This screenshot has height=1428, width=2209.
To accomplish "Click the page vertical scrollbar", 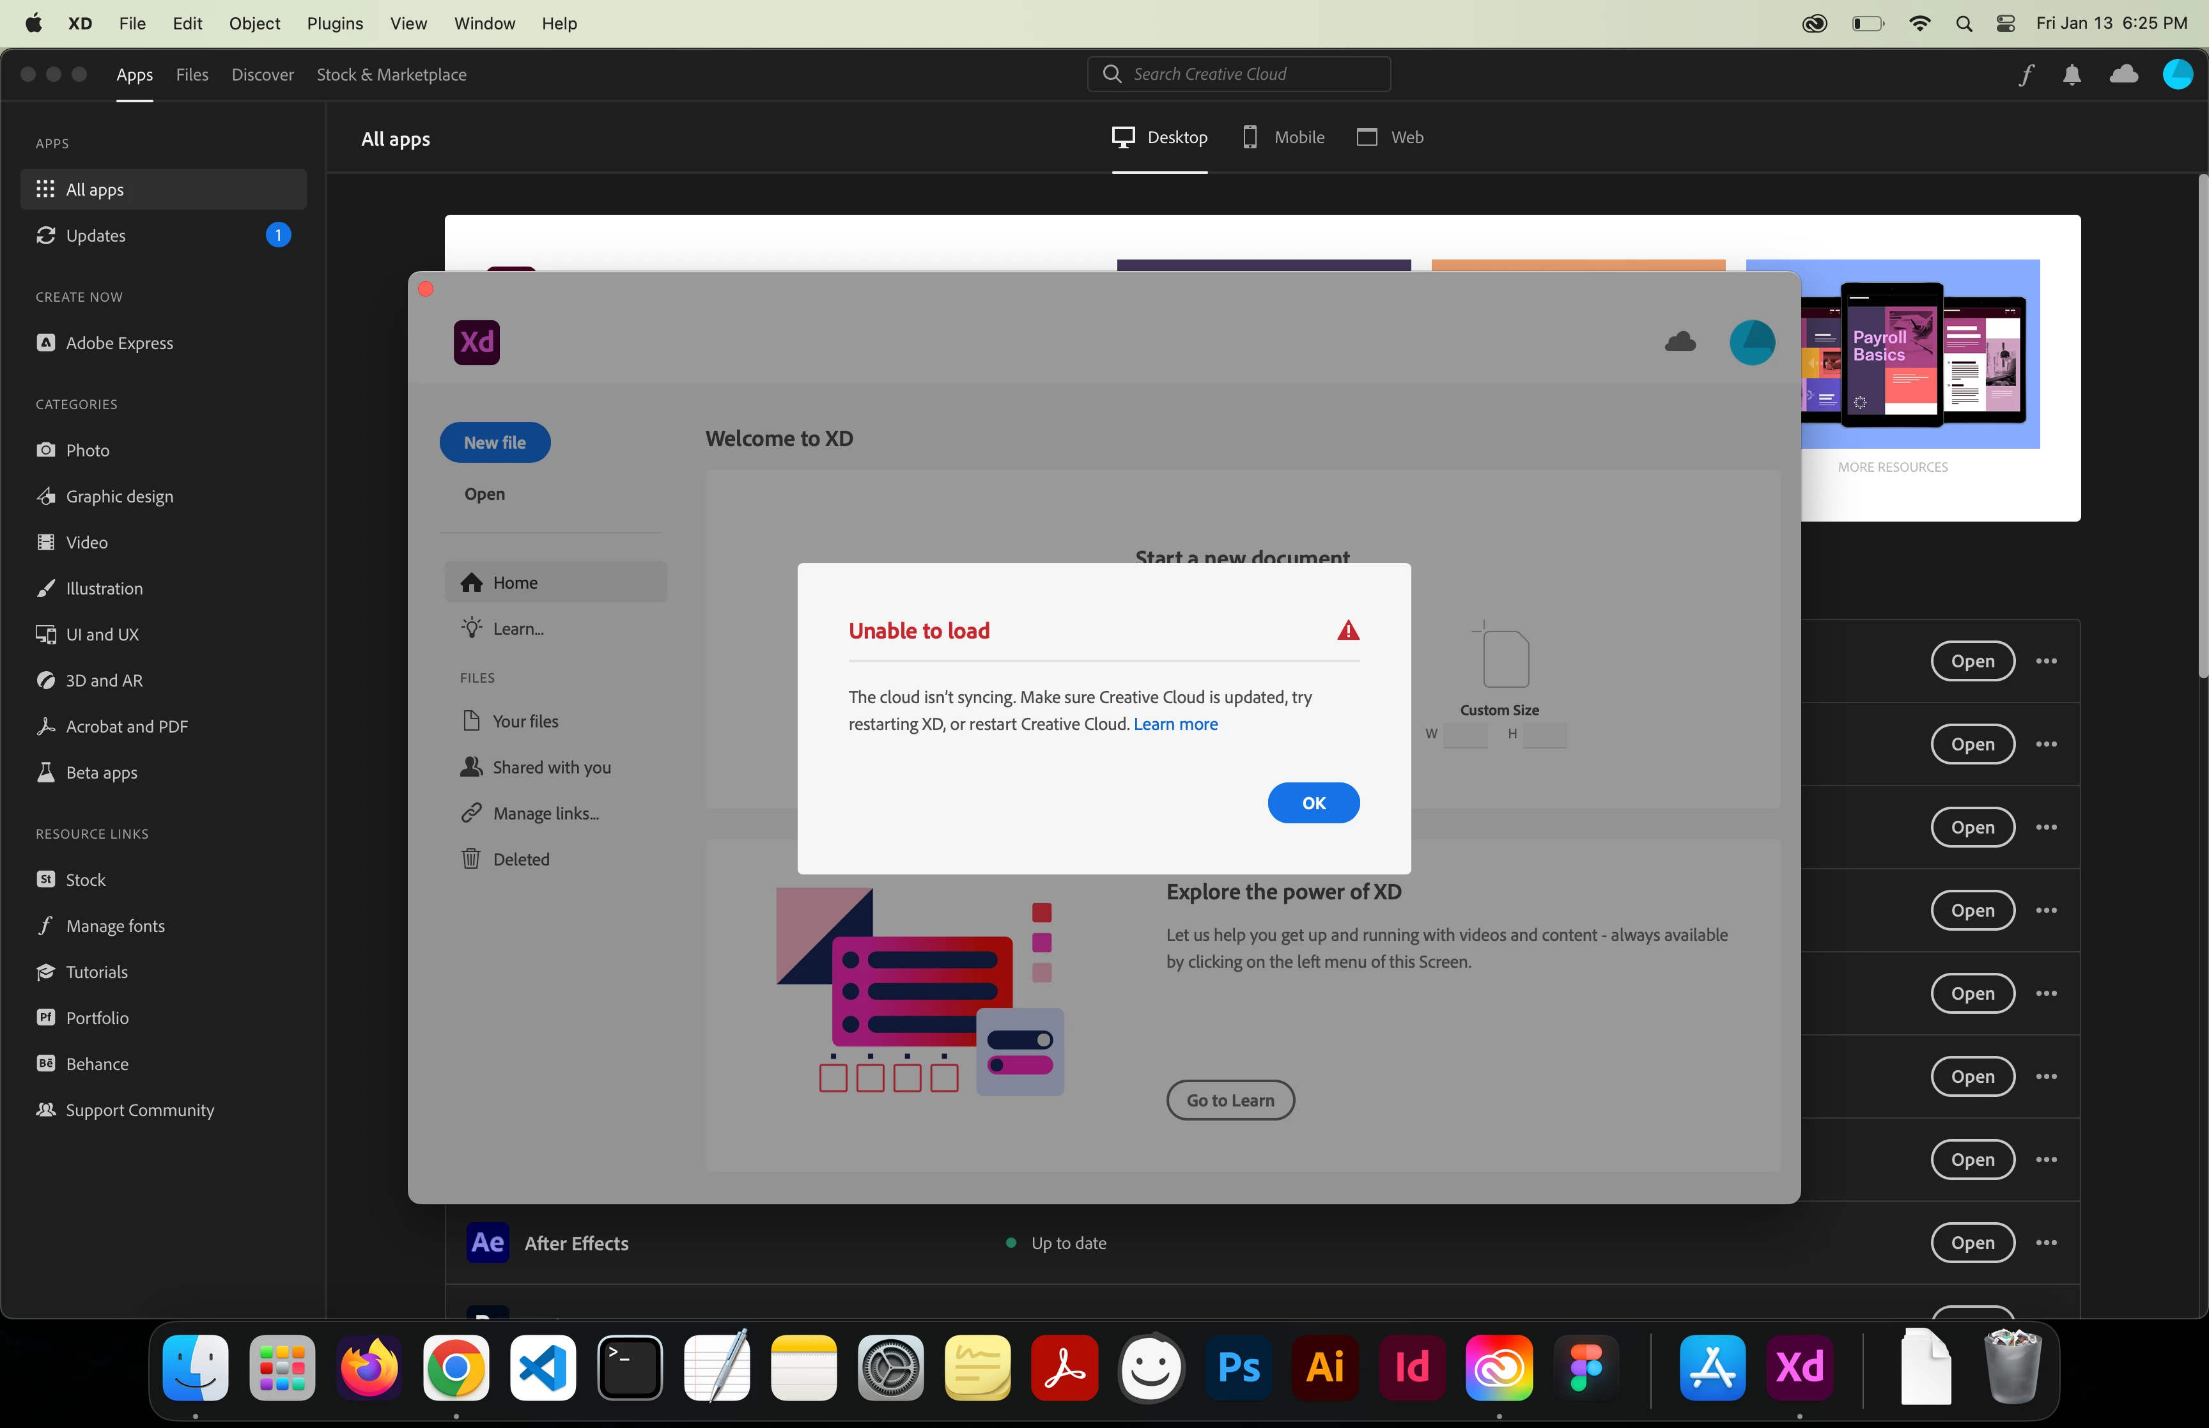I will (x=2201, y=426).
